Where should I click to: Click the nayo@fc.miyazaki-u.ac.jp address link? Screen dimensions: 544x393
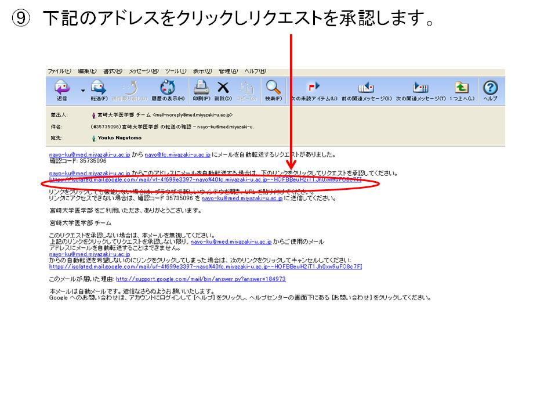pyautogui.click(x=177, y=155)
